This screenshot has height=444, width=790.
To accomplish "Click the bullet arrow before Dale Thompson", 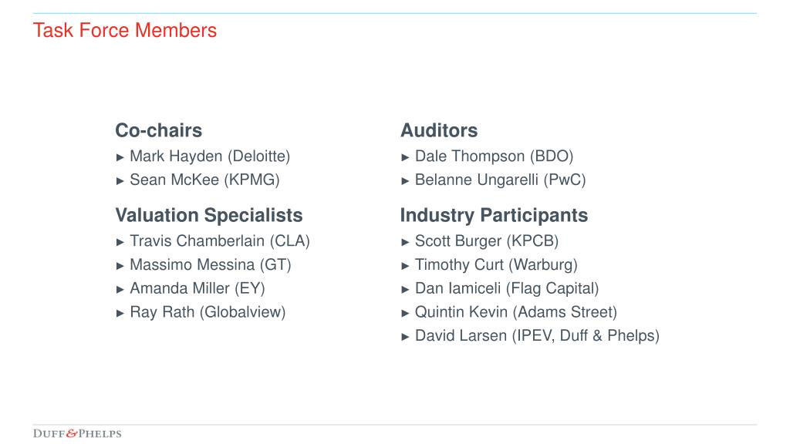I will coord(405,157).
